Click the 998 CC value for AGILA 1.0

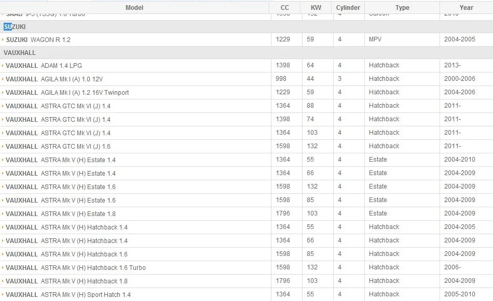tap(281, 79)
